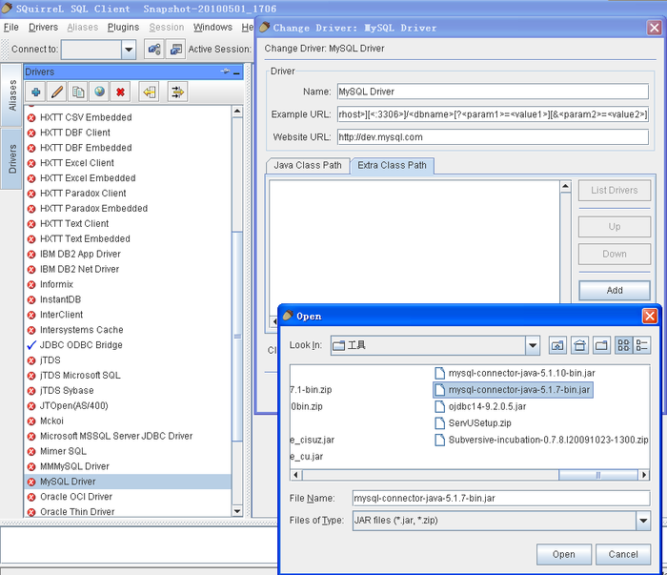Select the HXTT CSV Embedded entry
The width and height of the screenshot is (667, 575).
(x=128, y=117)
